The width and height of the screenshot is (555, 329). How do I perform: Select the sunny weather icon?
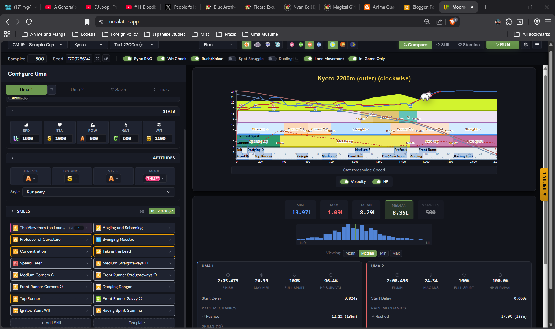tap(247, 45)
